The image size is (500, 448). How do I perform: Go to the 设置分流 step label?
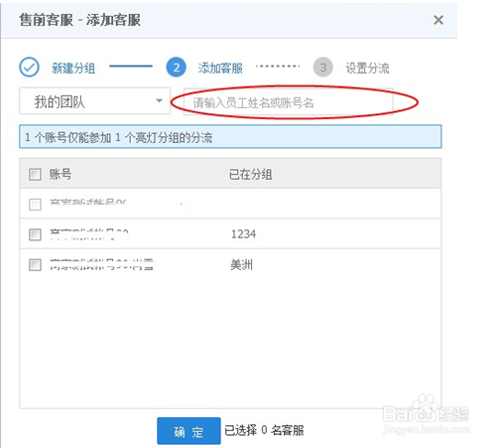click(x=367, y=69)
